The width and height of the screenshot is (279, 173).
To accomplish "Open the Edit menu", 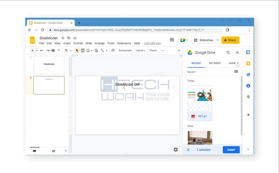I will (x=49, y=43).
